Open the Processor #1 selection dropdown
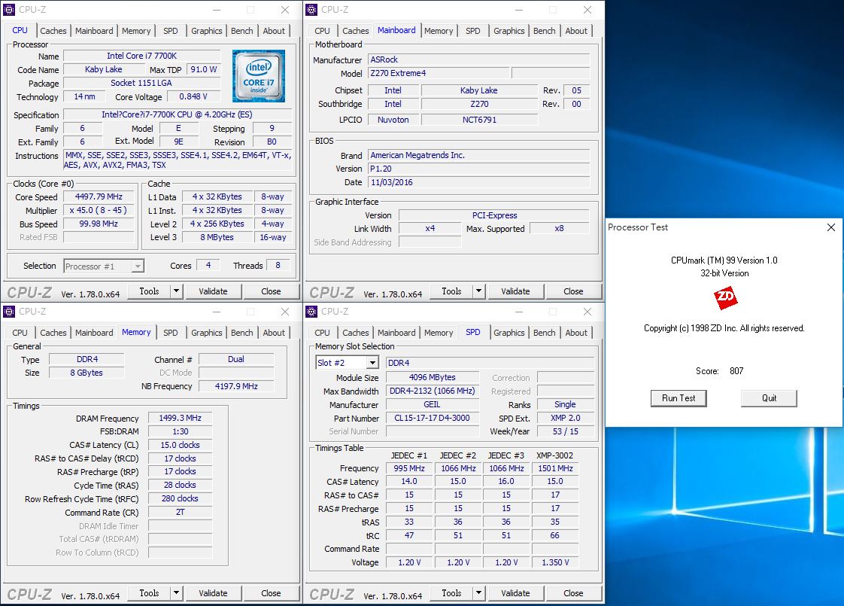 tap(138, 266)
